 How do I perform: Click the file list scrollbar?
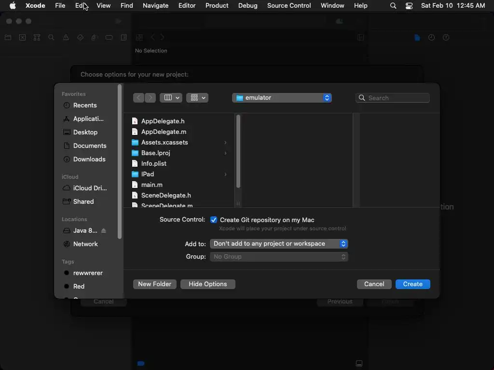point(238,151)
